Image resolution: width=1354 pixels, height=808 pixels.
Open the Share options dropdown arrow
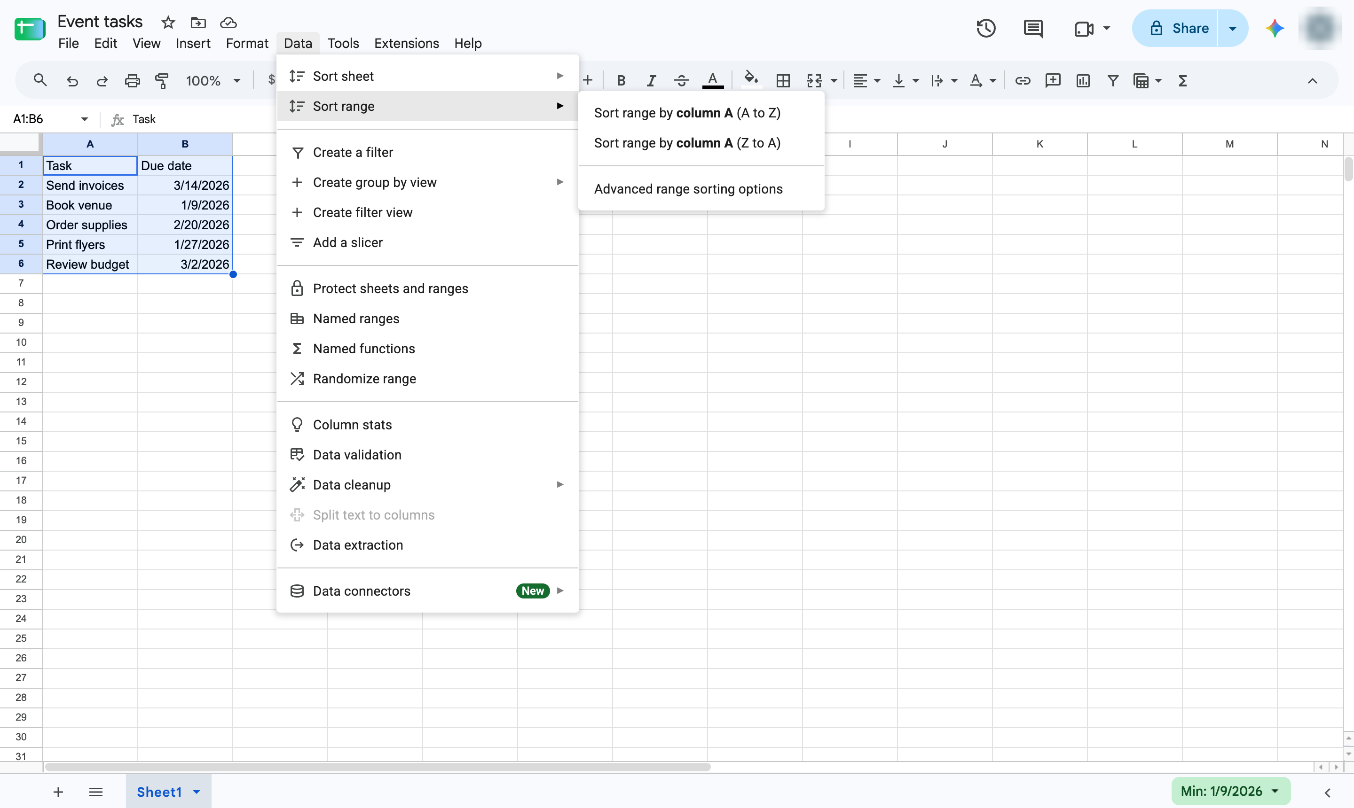pyautogui.click(x=1233, y=28)
